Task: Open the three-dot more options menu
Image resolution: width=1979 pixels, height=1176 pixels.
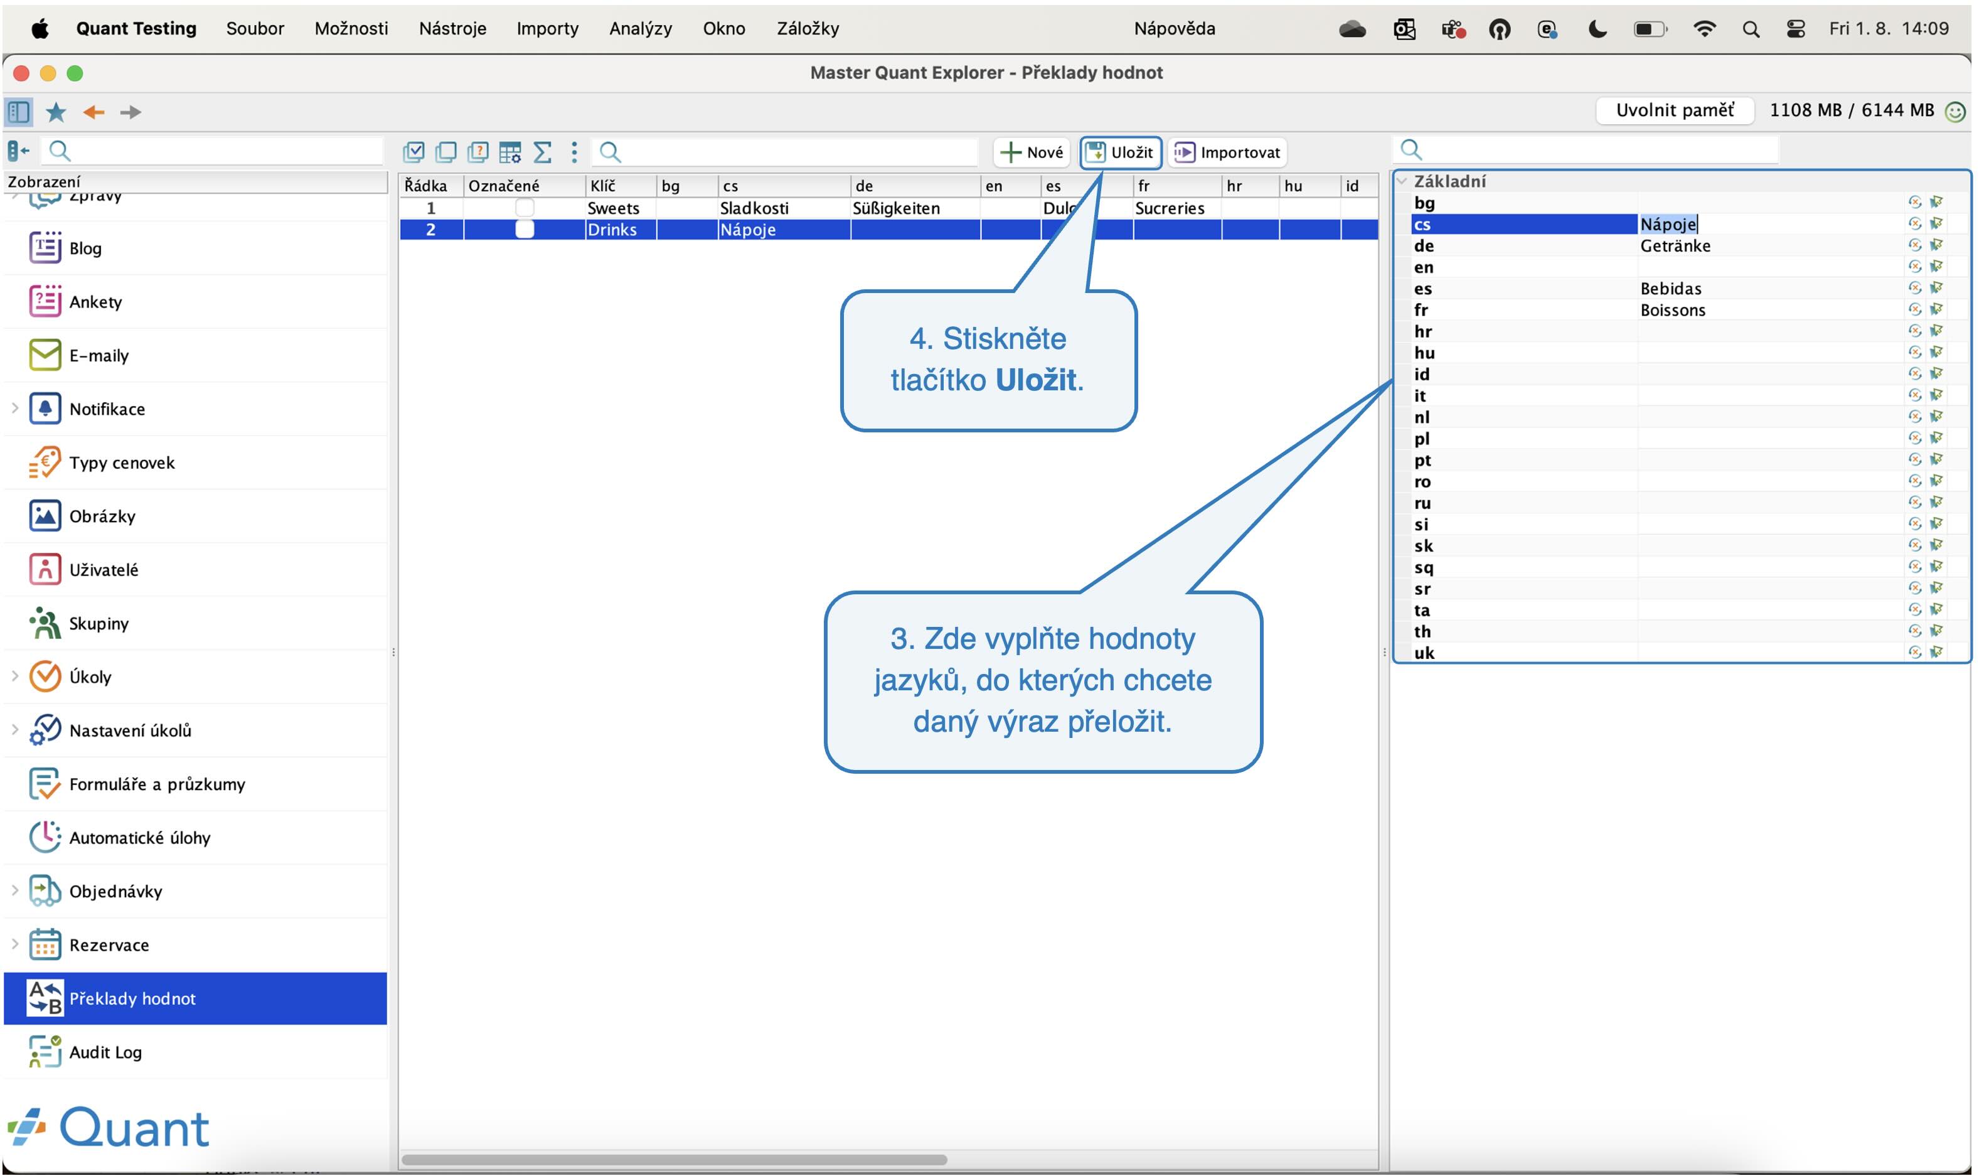Action: pyautogui.click(x=574, y=151)
